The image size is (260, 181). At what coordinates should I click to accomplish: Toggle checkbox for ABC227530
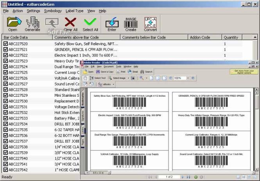pos(5,101)
